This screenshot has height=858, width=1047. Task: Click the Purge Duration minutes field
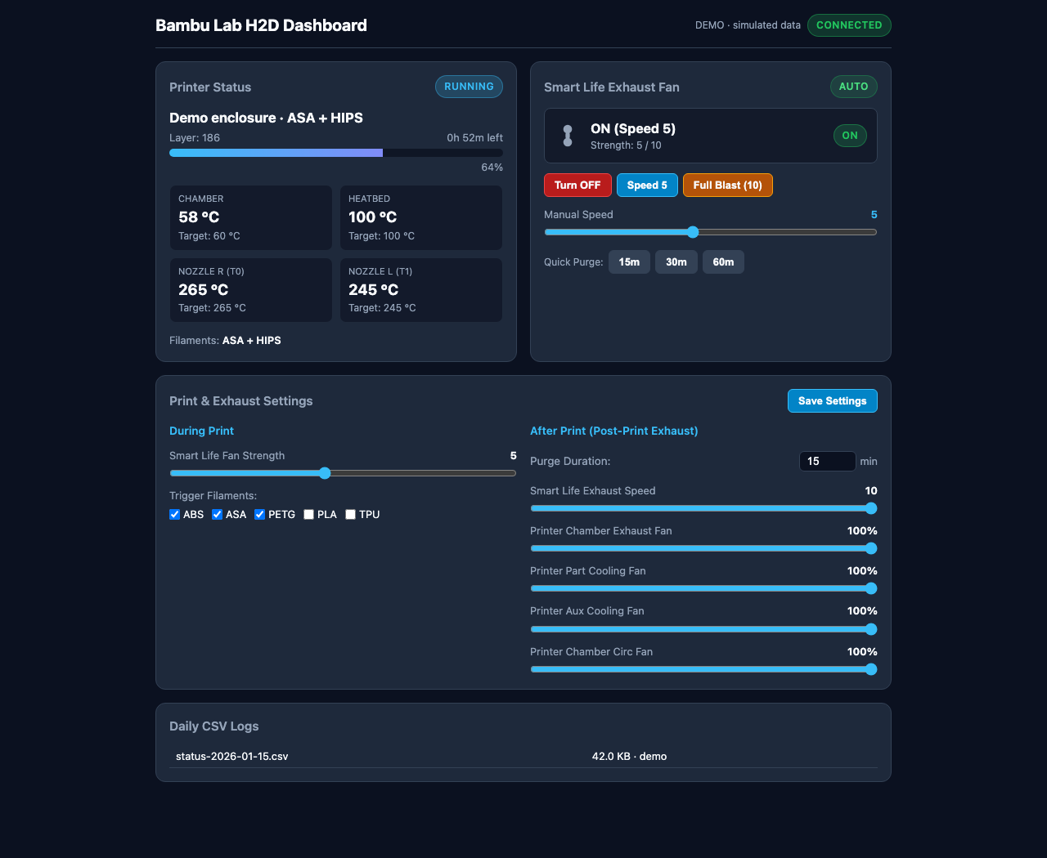tap(827, 461)
